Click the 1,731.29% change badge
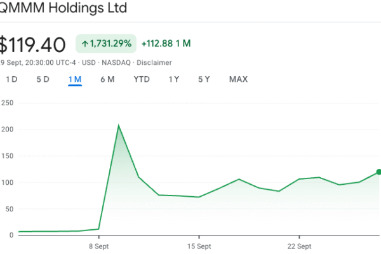 (x=107, y=44)
